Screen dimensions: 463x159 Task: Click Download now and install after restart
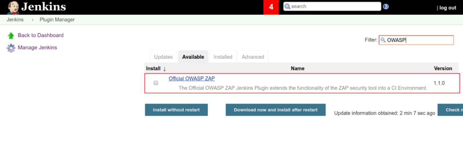[x=276, y=110]
